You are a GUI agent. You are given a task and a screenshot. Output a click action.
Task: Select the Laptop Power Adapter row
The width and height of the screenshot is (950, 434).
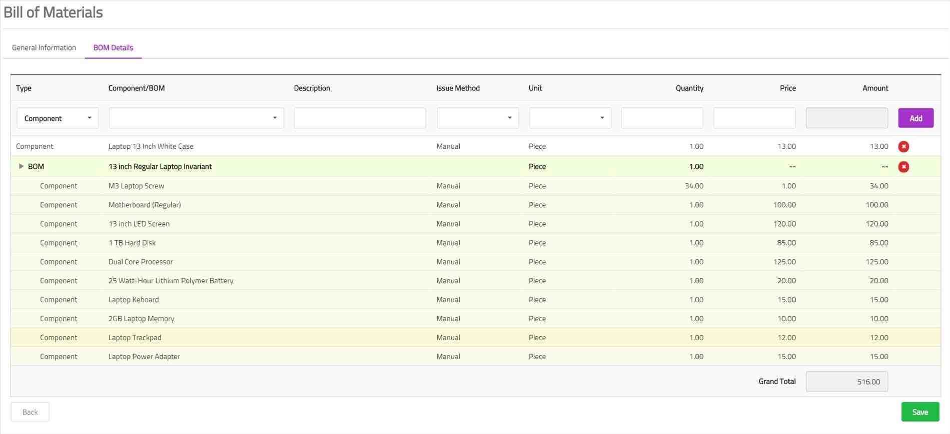[475, 357]
